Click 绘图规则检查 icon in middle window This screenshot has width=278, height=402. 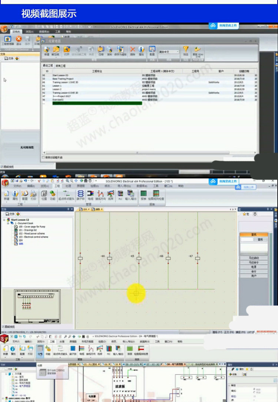tap(156, 195)
